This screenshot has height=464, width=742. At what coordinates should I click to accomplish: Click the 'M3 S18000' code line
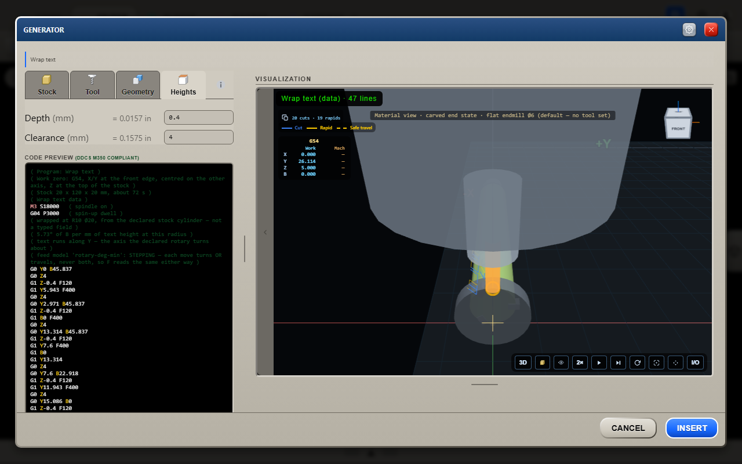(45, 206)
